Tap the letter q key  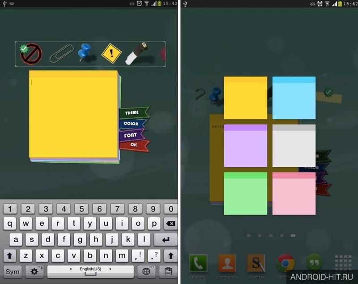click(9, 224)
